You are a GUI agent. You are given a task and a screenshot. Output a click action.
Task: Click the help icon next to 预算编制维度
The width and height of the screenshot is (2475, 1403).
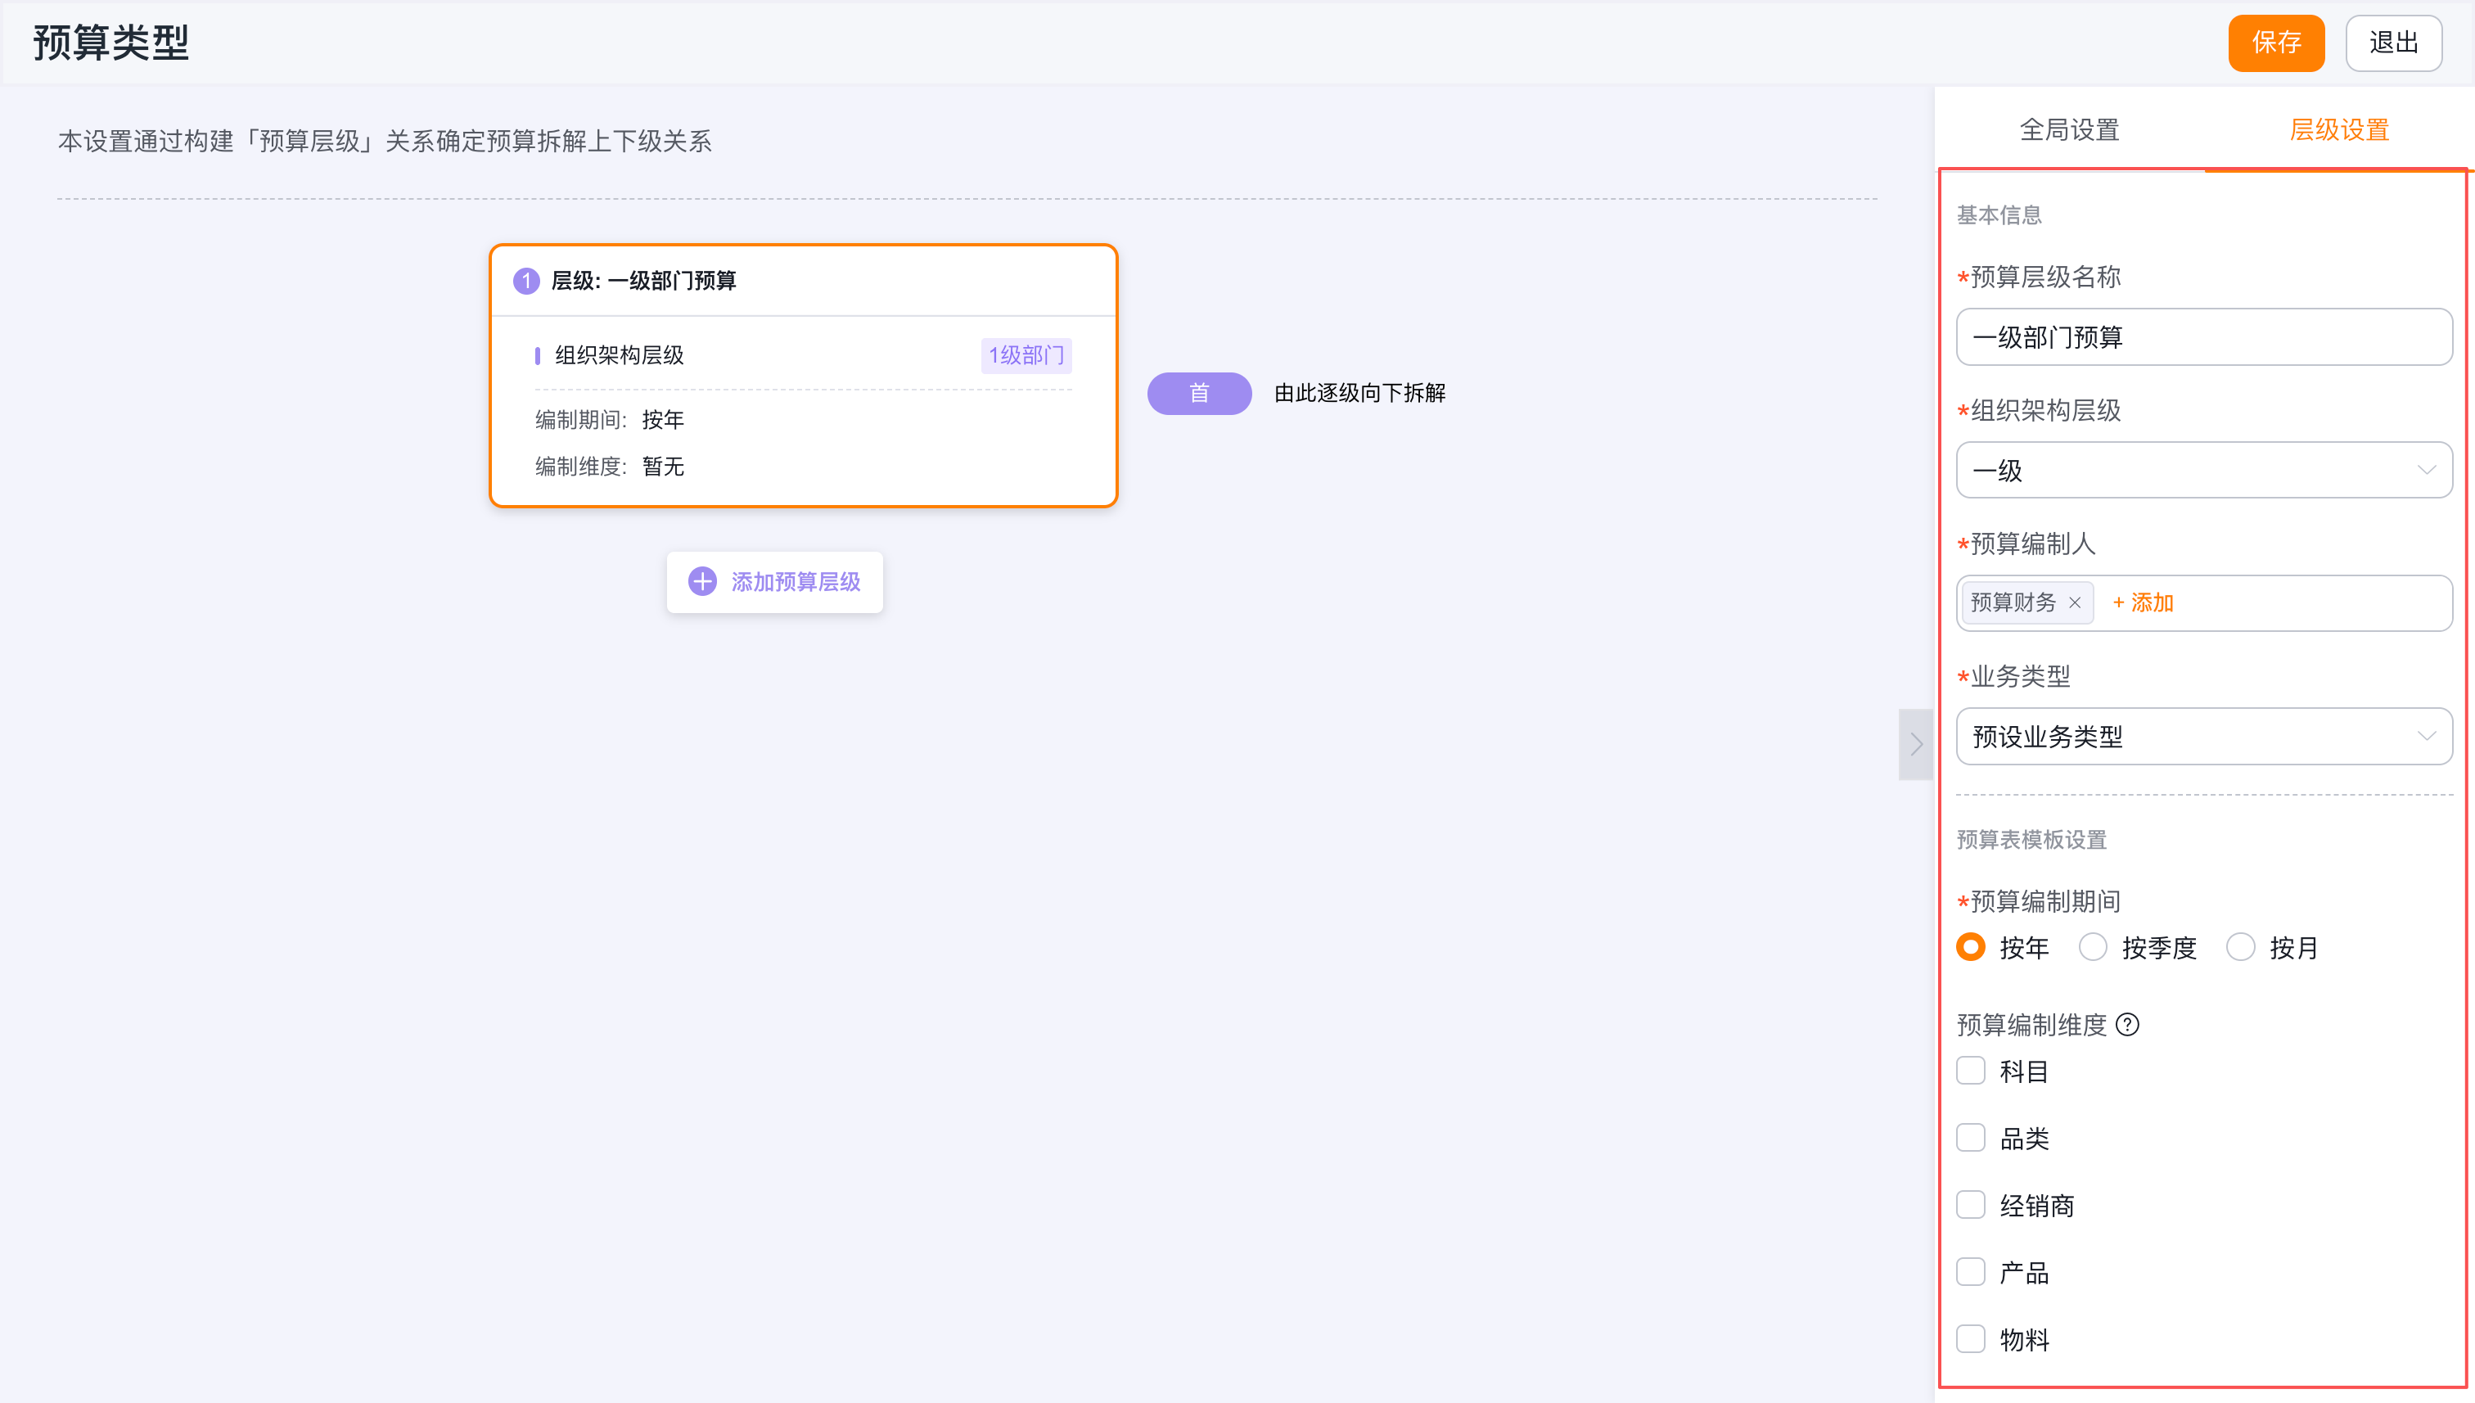[x=2127, y=1024]
